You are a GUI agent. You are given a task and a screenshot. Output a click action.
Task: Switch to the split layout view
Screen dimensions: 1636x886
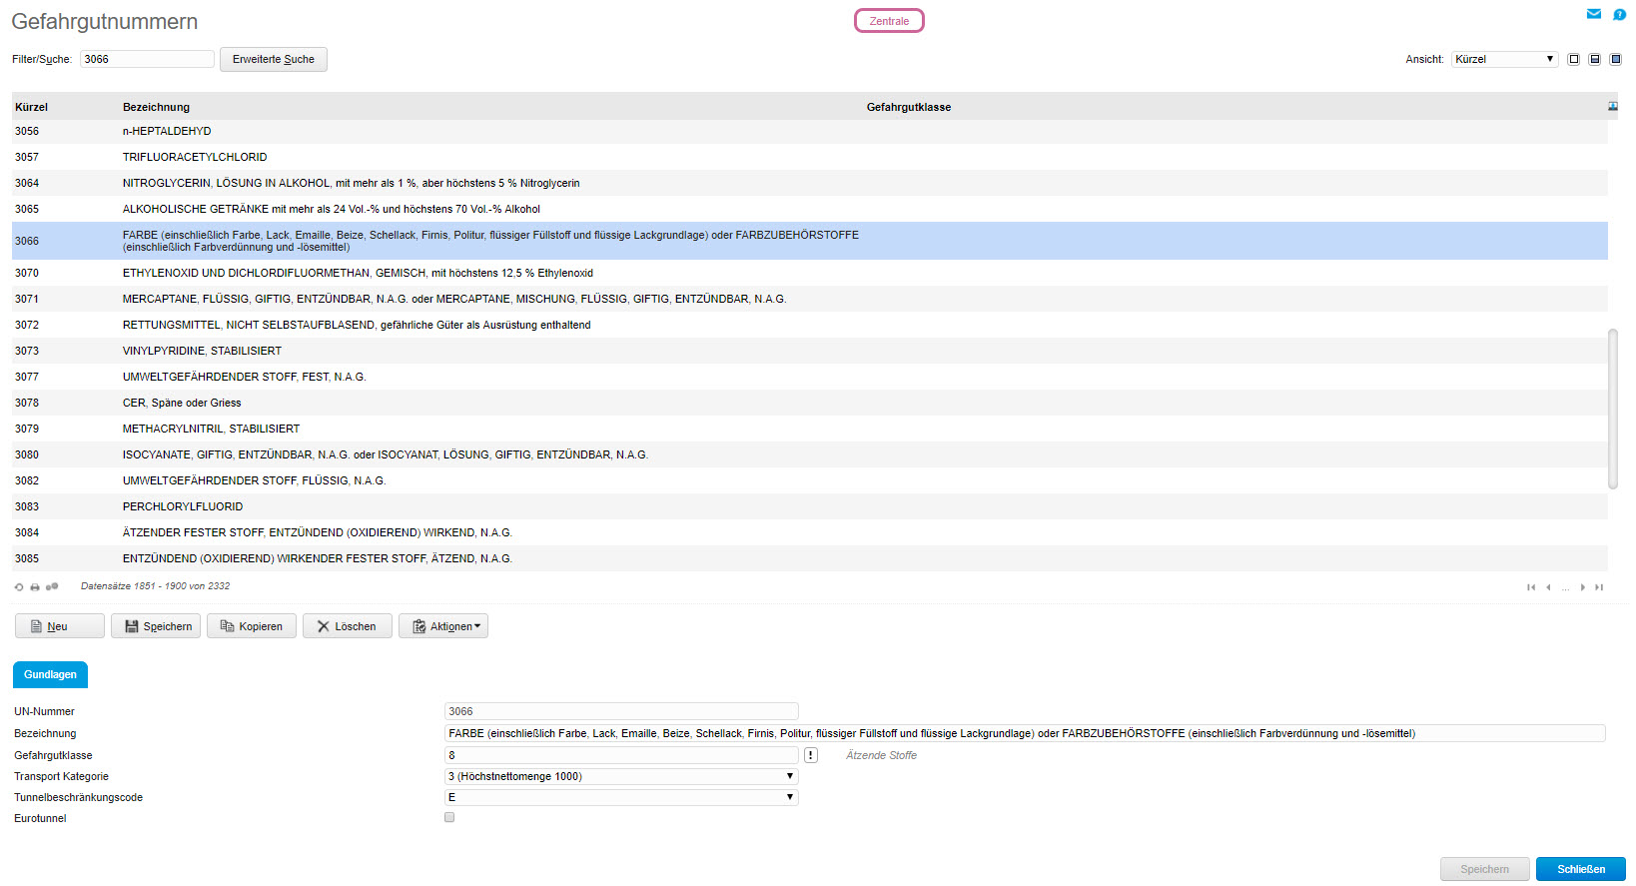(x=1595, y=59)
